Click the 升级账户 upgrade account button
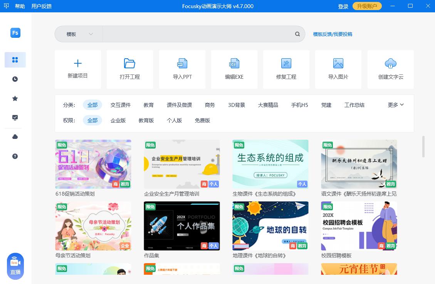 (366, 6)
